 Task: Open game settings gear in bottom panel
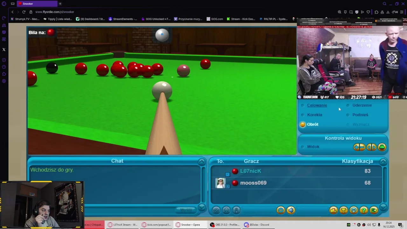point(280,210)
